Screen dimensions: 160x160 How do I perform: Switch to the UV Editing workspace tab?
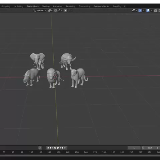pyautogui.click(x=18, y=6)
